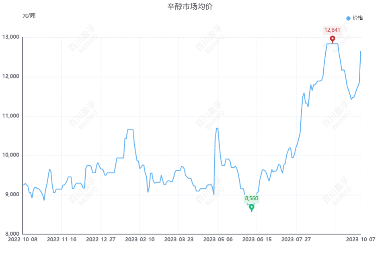Click the blue legend dot for 价格
The width and height of the screenshot is (384, 253).
348,18
